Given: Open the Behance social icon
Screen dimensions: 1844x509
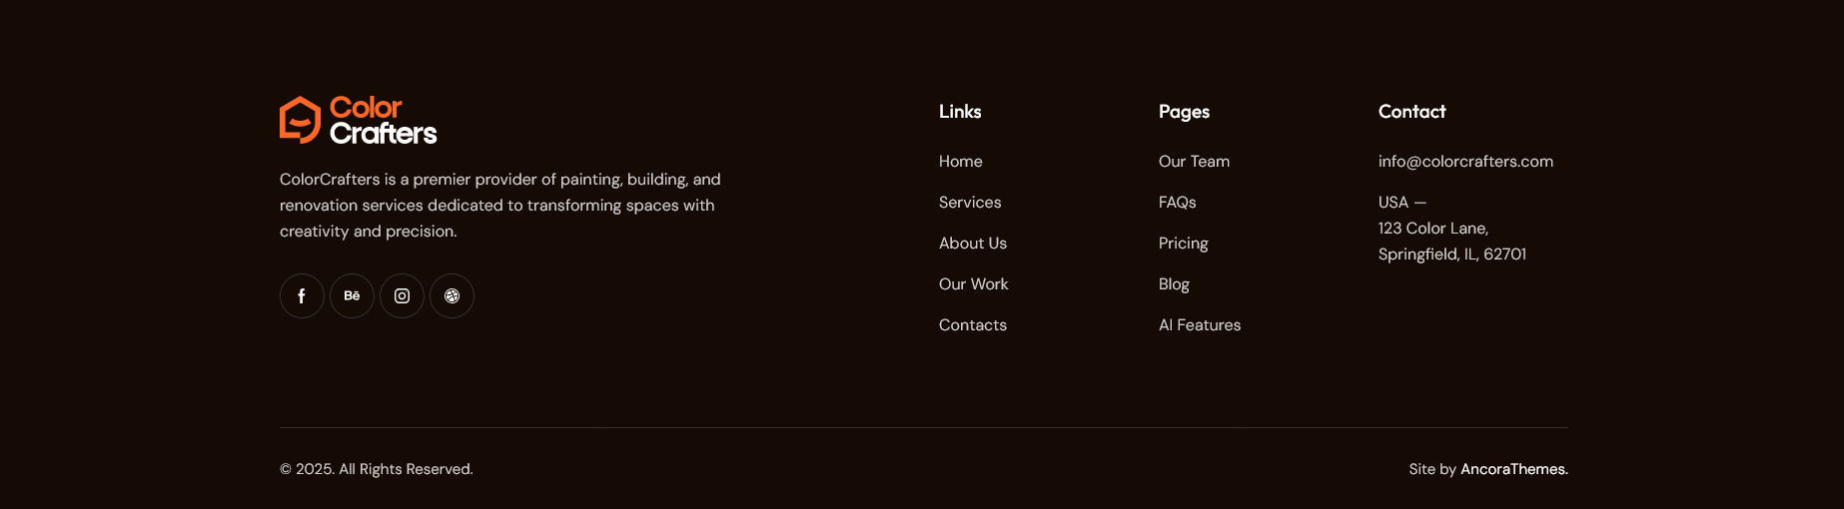Looking at the screenshot, I should 352,296.
